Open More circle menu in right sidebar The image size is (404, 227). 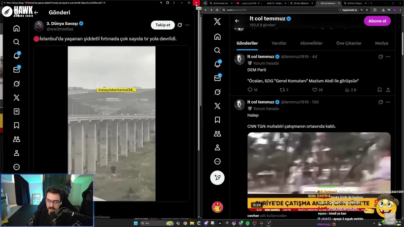(217, 161)
